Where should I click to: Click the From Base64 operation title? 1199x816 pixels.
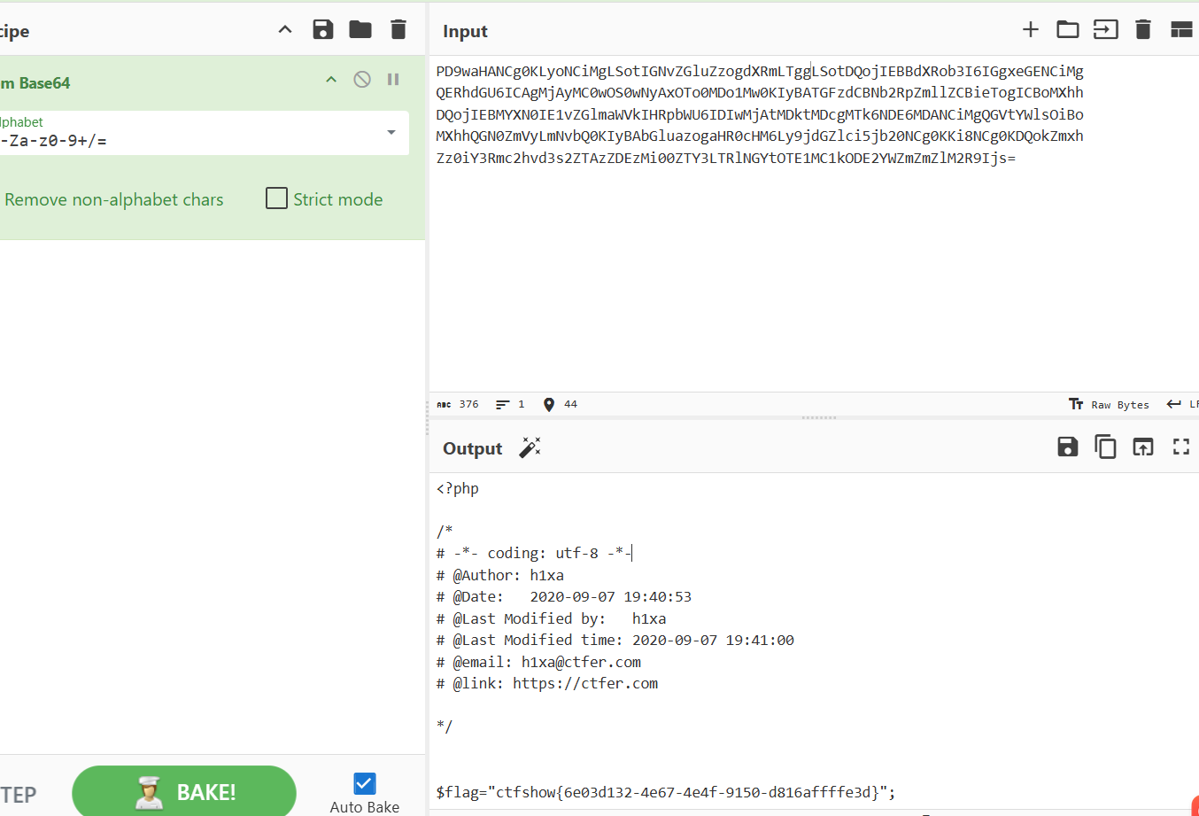(35, 83)
